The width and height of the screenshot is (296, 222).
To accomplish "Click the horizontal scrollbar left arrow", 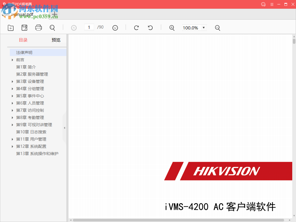I will click(x=71, y=220).
